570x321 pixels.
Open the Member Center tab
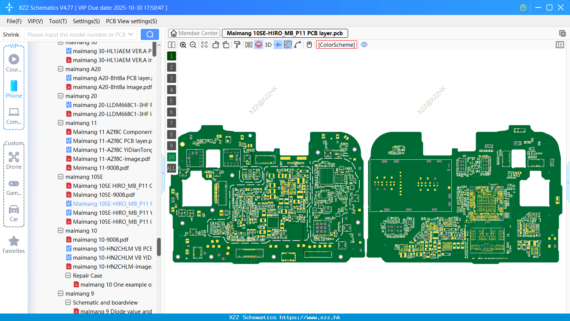(194, 33)
